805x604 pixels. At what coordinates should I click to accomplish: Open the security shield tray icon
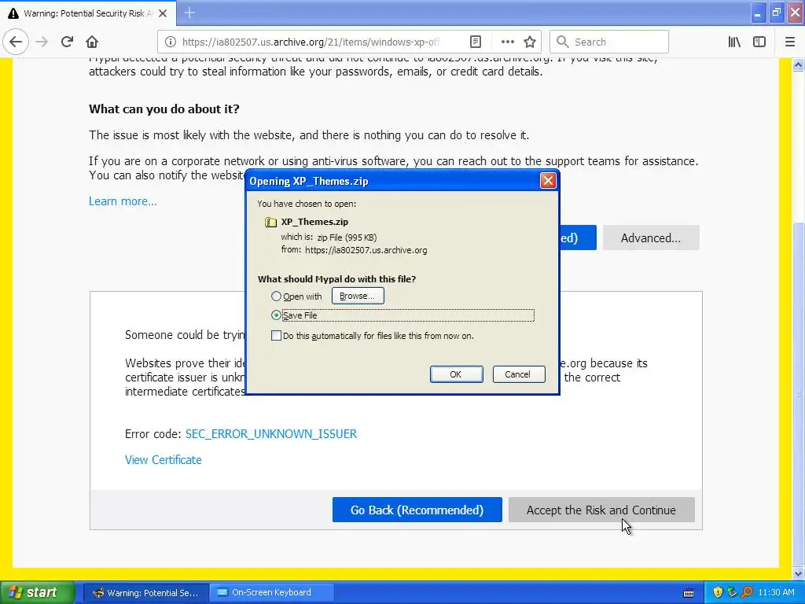tap(718, 592)
